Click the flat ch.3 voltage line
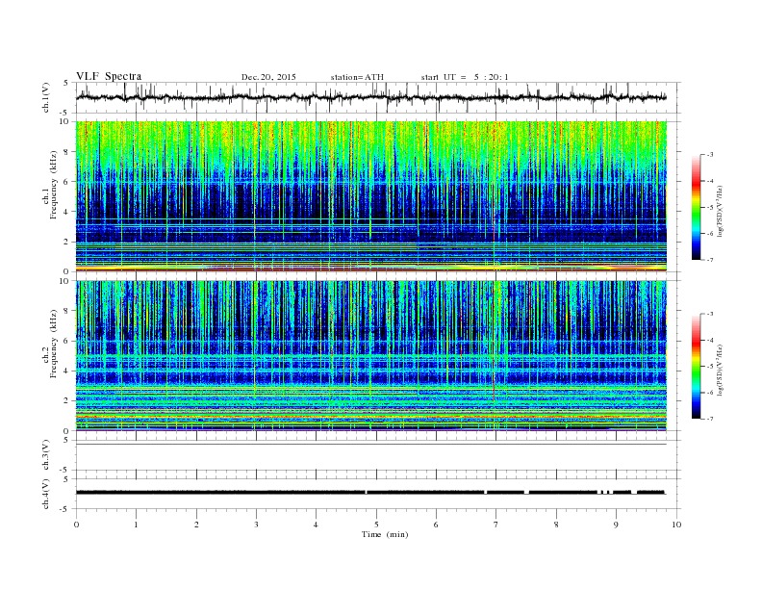The image size is (762, 589). (x=371, y=445)
